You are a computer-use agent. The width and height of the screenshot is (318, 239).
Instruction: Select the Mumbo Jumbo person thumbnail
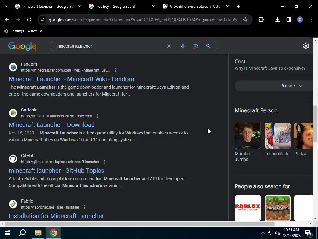pos(248,136)
